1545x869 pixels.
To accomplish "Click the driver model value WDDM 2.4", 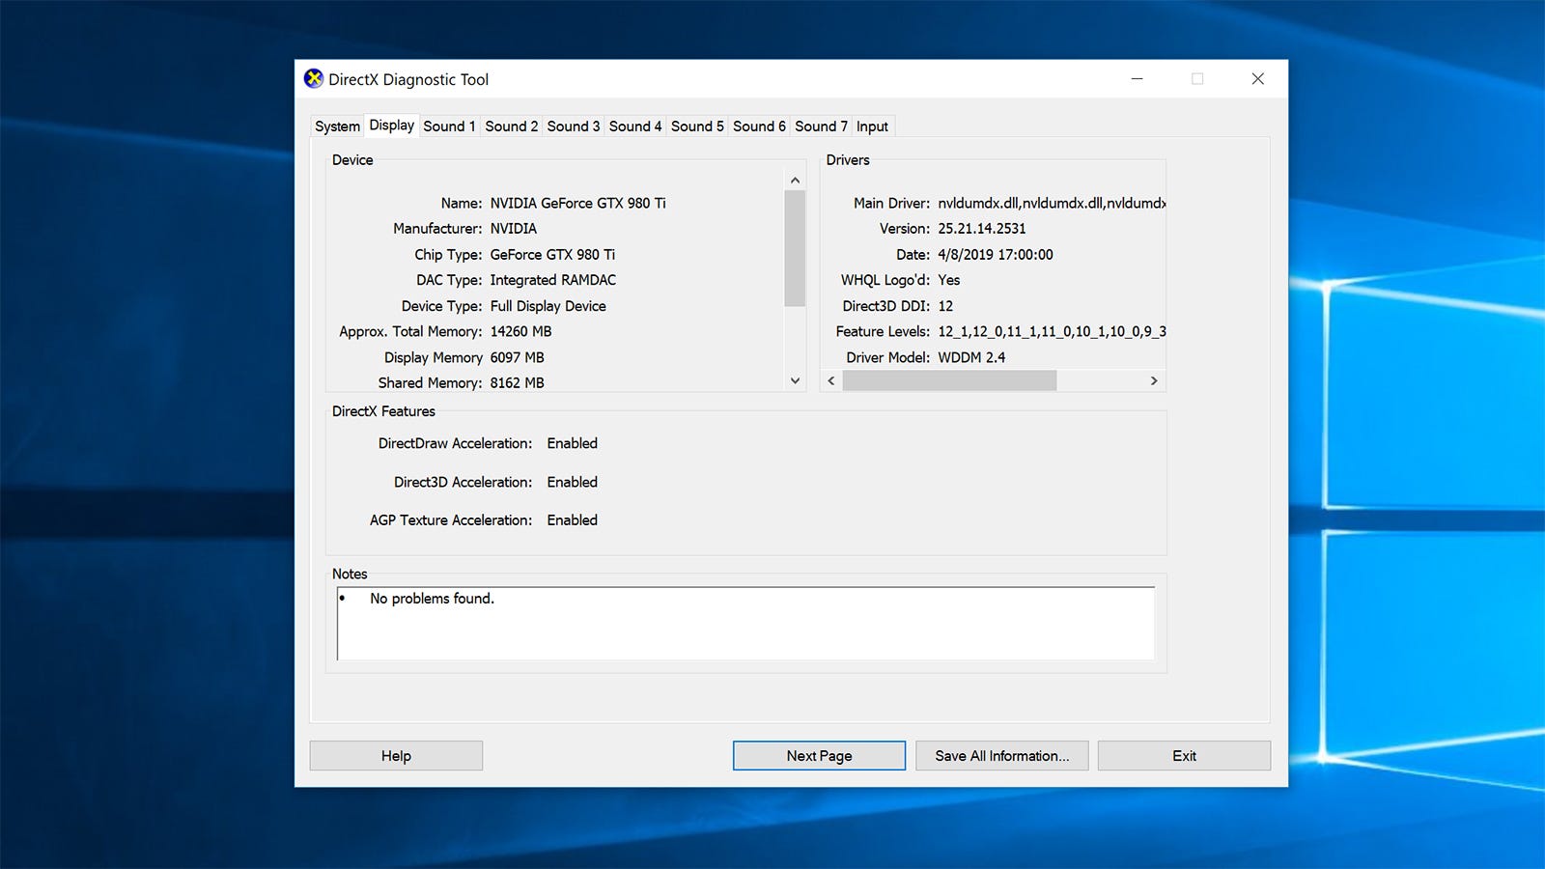I will 971,357.
